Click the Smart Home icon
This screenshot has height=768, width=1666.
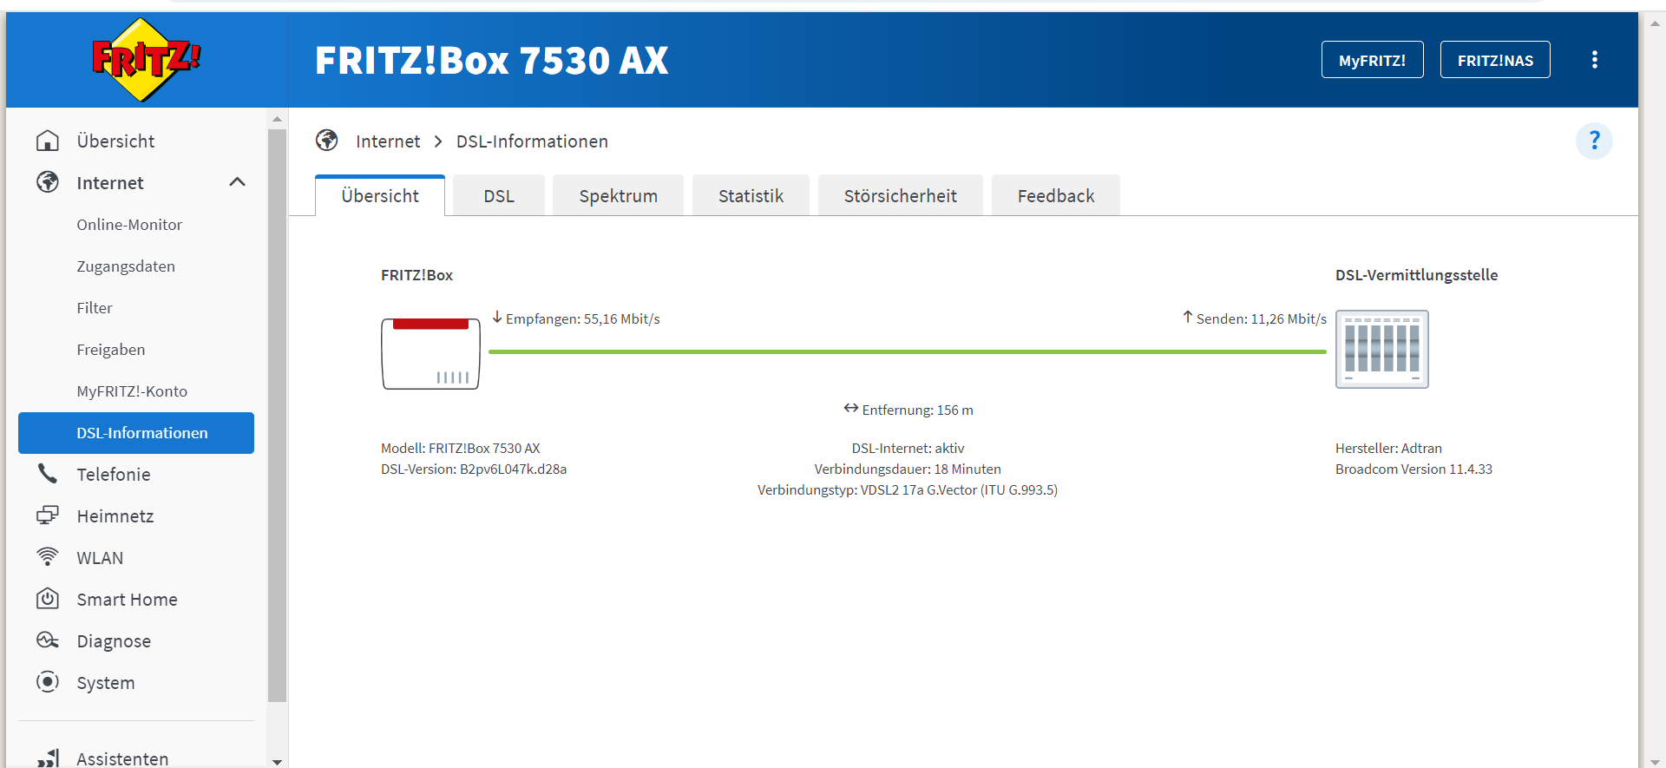coord(48,599)
